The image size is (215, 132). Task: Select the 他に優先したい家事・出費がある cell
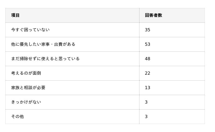pyautogui.click(x=43, y=44)
